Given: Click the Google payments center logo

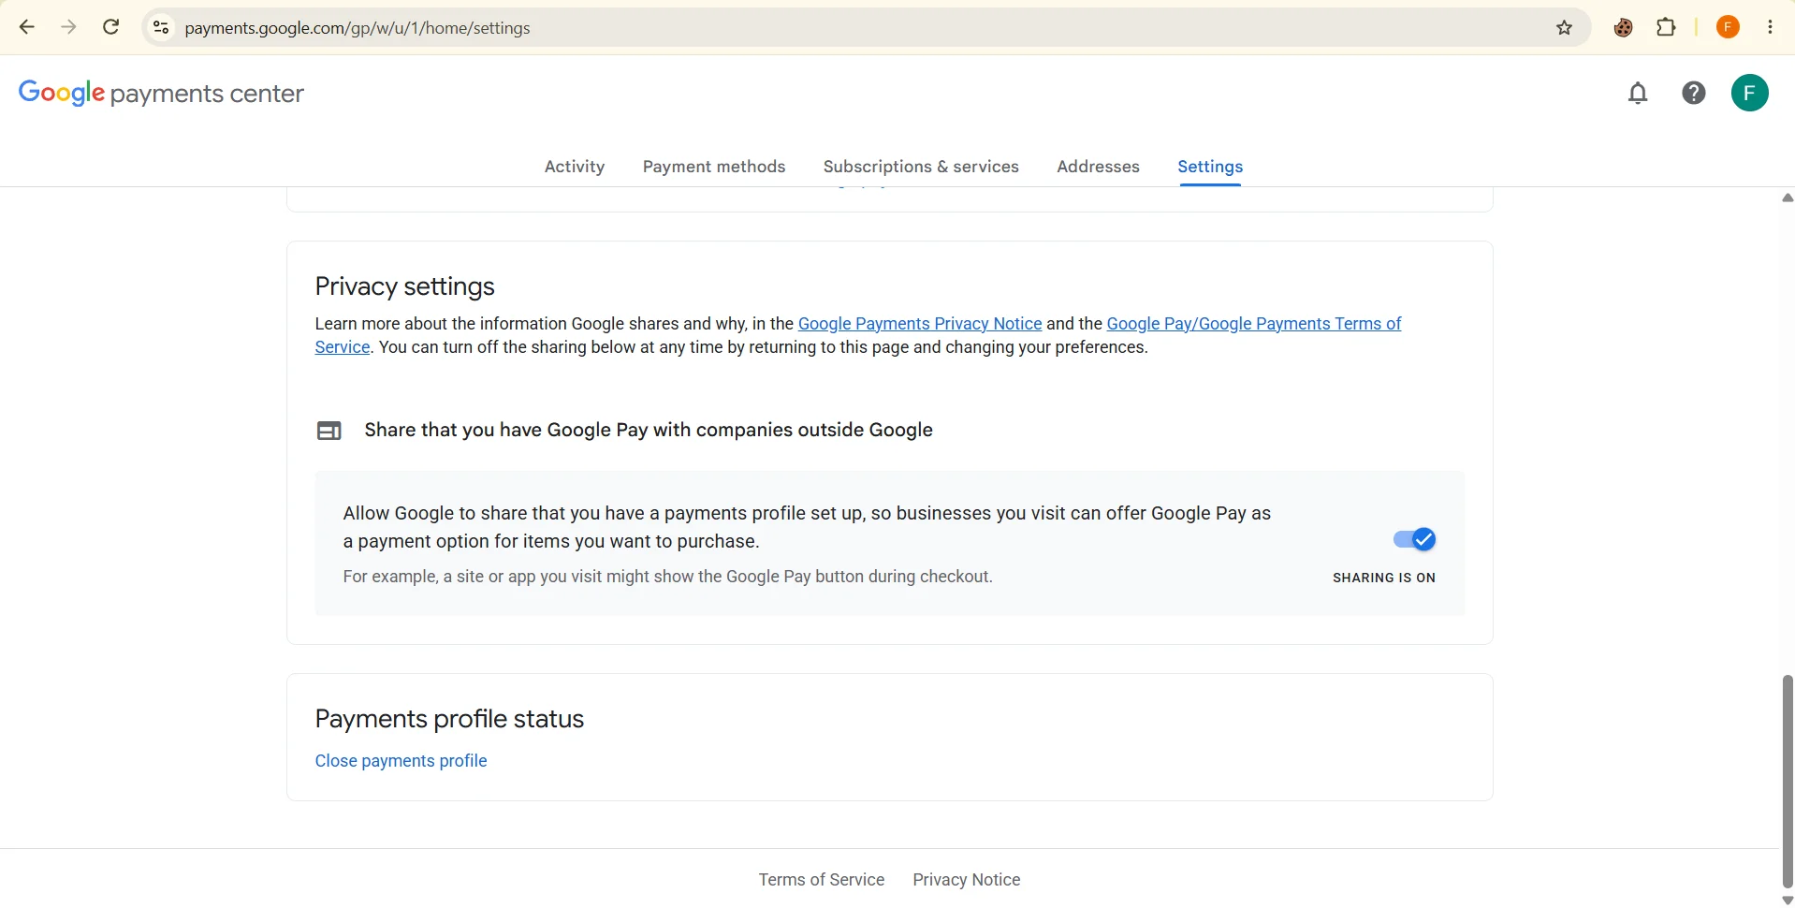Looking at the screenshot, I should tap(161, 93).
